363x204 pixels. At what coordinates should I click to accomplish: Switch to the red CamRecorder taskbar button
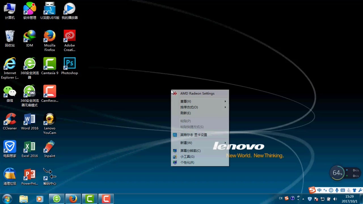106,199
